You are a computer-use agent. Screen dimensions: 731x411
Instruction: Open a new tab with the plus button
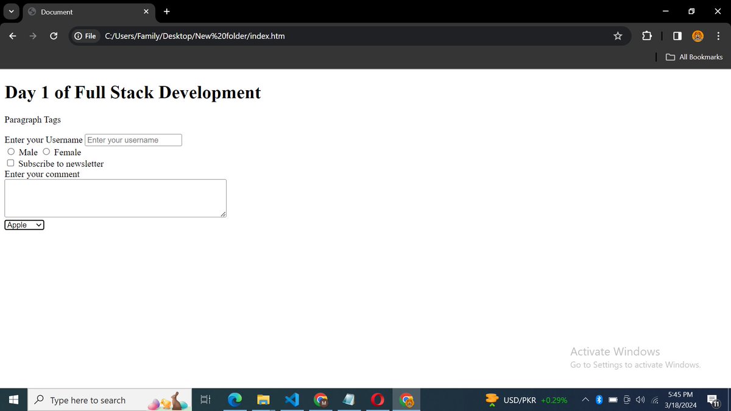pyautogui.click(x=167, y=12)
